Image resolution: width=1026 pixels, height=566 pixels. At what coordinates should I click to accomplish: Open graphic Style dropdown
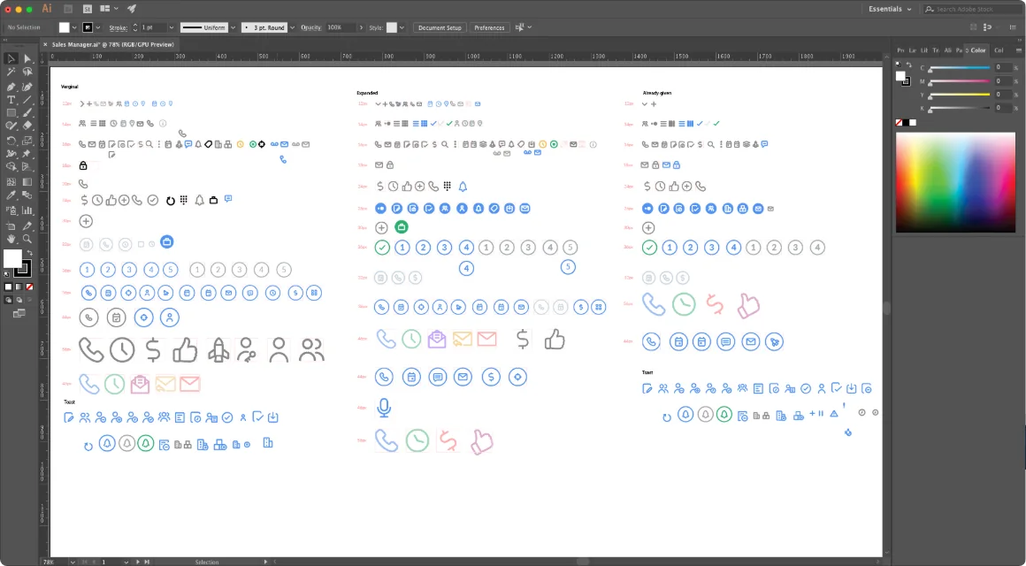coord(402,27)
